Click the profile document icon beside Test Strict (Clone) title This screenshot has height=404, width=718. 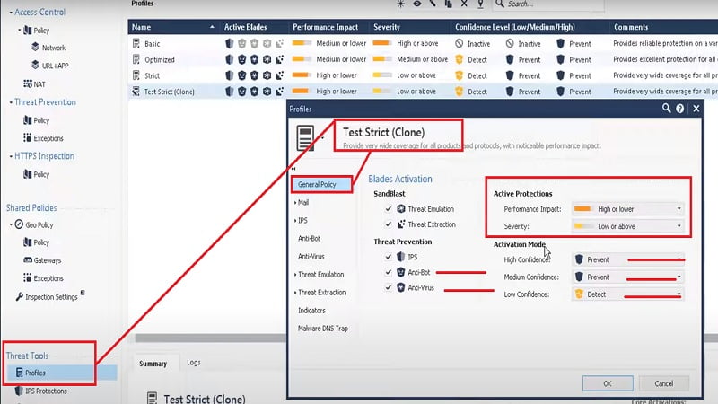305,138
